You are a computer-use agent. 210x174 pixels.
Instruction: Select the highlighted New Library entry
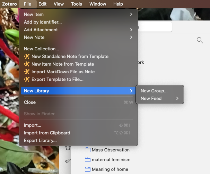78,91
